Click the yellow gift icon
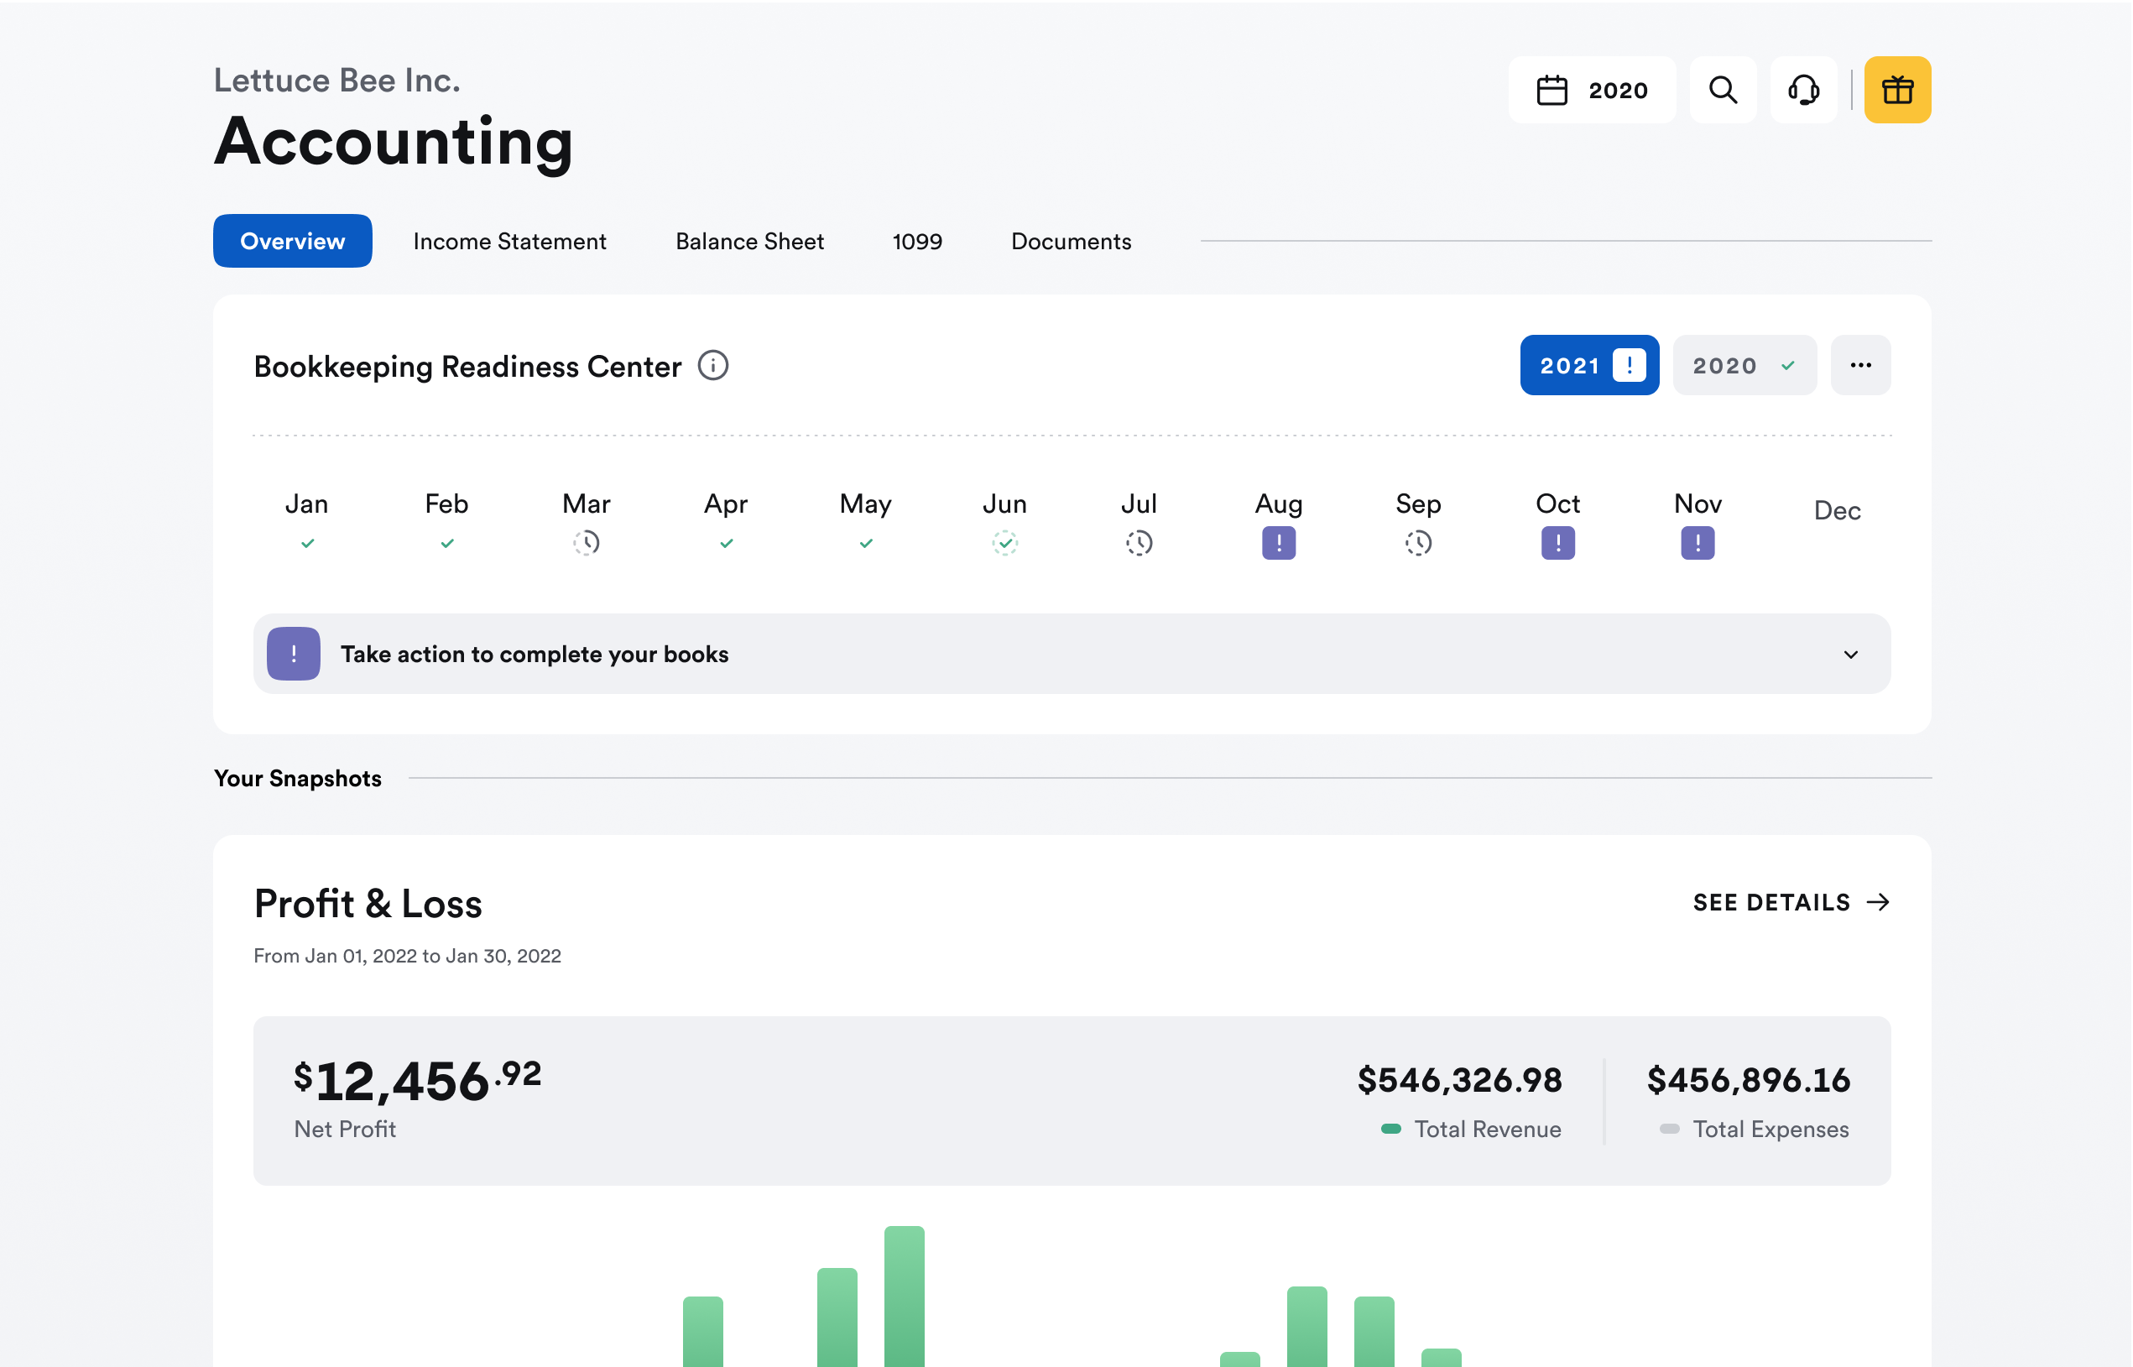 1897,90
